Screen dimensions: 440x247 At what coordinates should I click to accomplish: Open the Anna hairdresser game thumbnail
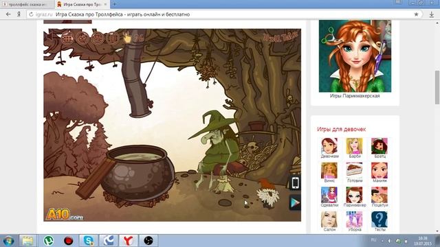click(x=355, y=56)
